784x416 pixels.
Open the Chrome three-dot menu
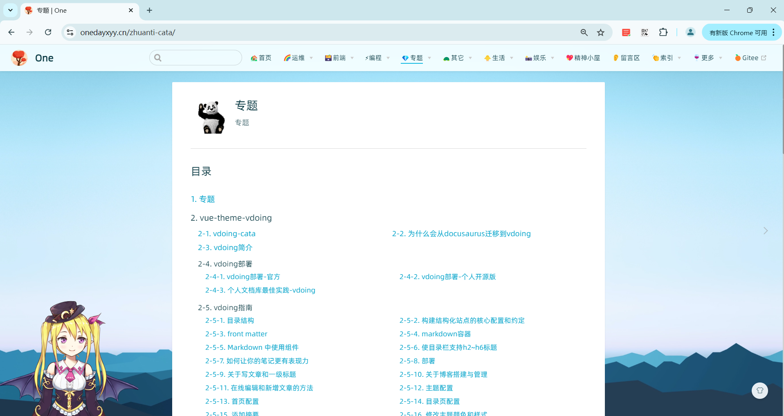click(x=773, y=32)
